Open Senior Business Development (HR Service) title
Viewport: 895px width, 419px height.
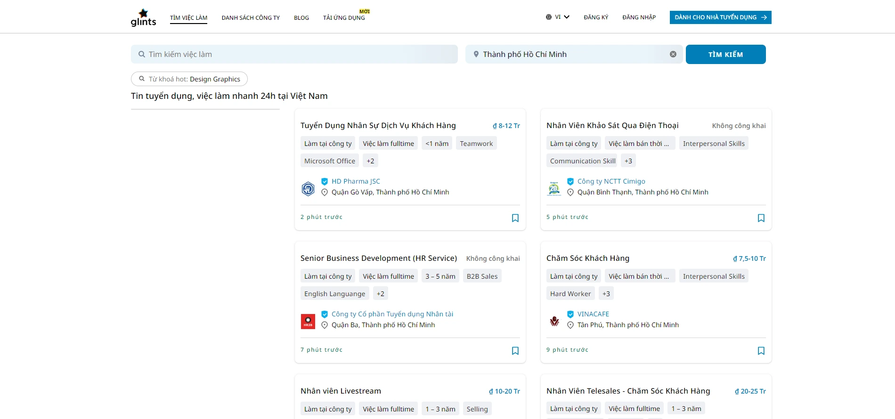coord(379,258)
